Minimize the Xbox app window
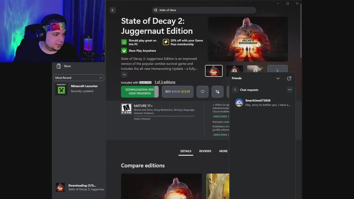Viewport: 354px width, 199px height. 278,4
